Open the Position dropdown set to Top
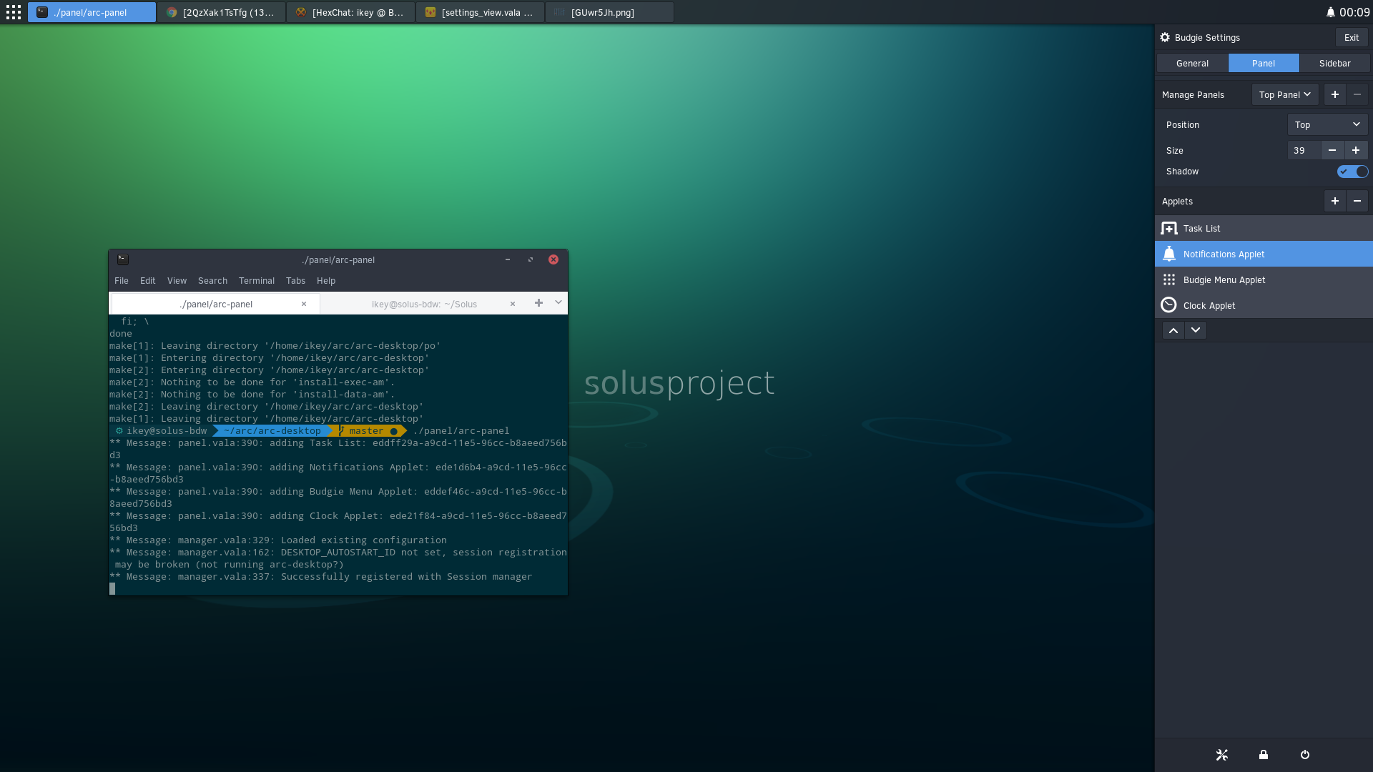This screenshot has height=772, width=1373. [x=1327, y=124]
